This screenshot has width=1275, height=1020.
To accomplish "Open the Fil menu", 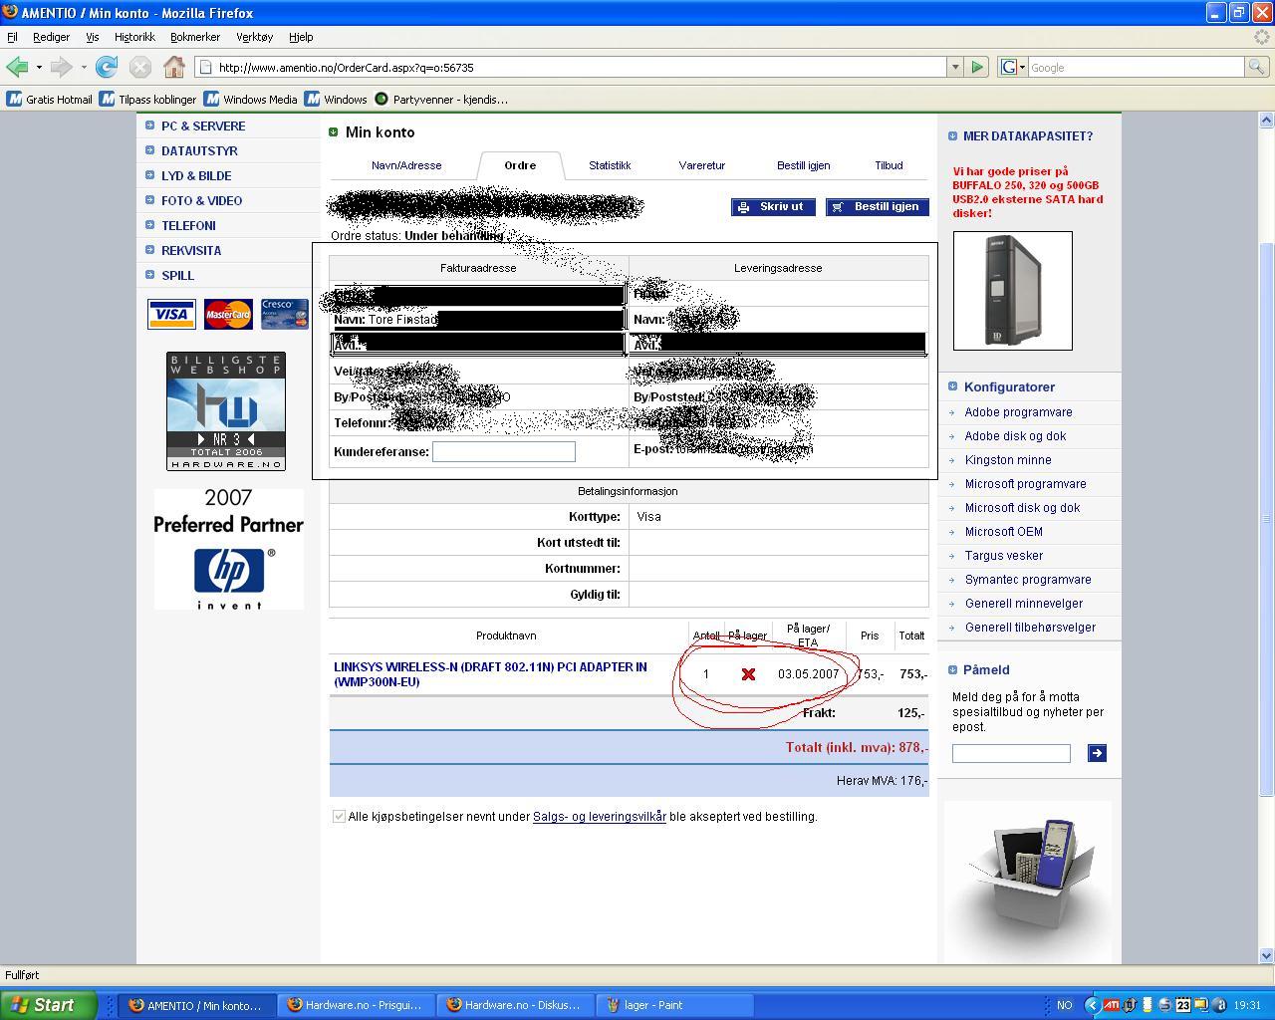I will click(12, 37).
